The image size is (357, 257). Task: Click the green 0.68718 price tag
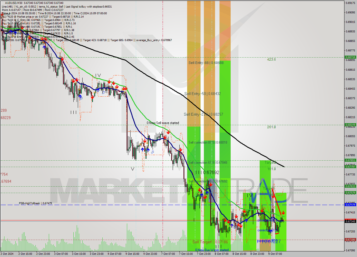click(350, 57)
